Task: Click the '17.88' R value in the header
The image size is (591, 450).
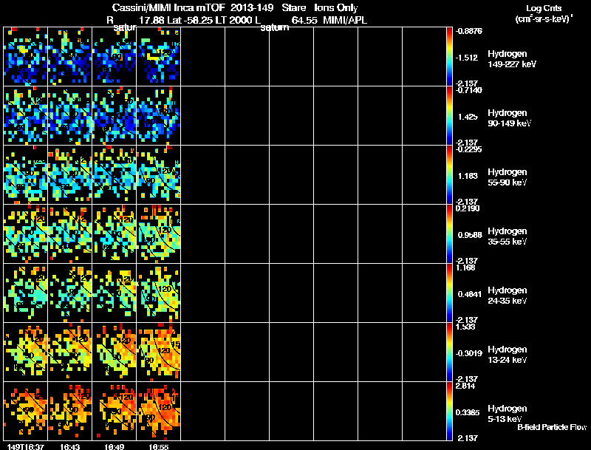Action: [x=151, y=21]
